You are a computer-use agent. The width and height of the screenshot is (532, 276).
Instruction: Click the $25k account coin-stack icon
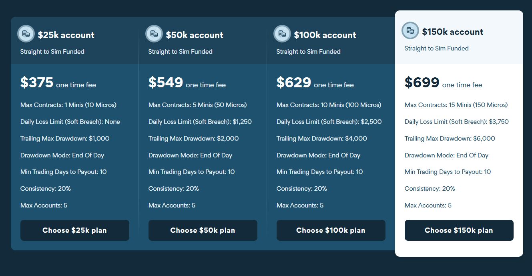pyautogui.click(x=26, y=34)
